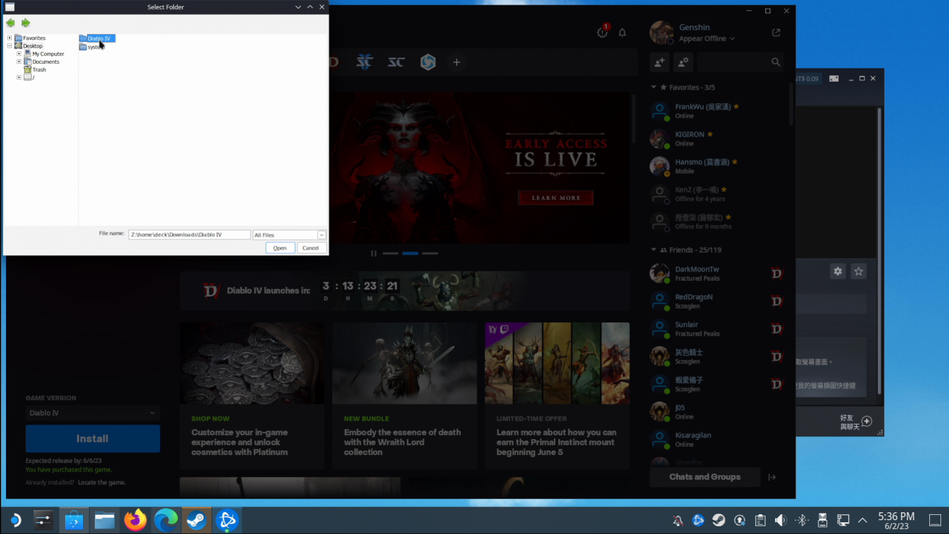Open Discover store from the taskbar
Viewport: 949px width, 534px height.
[x=74, y=521]
